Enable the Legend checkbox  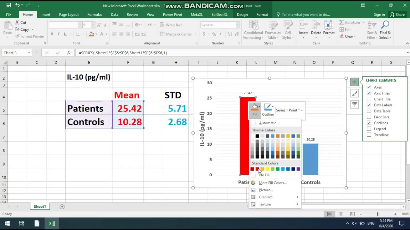click(x=369, y=129)
